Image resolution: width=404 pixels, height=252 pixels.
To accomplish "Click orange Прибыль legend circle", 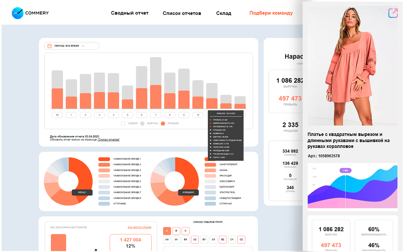I will coord(163,123).
